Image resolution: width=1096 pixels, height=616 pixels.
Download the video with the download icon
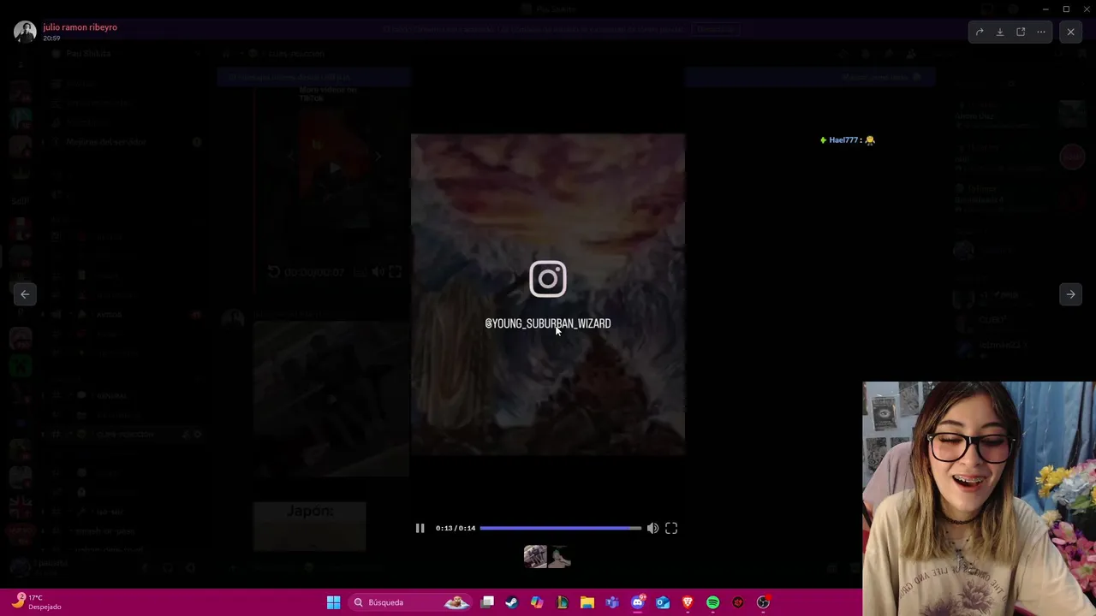(x=1000, y=32)
